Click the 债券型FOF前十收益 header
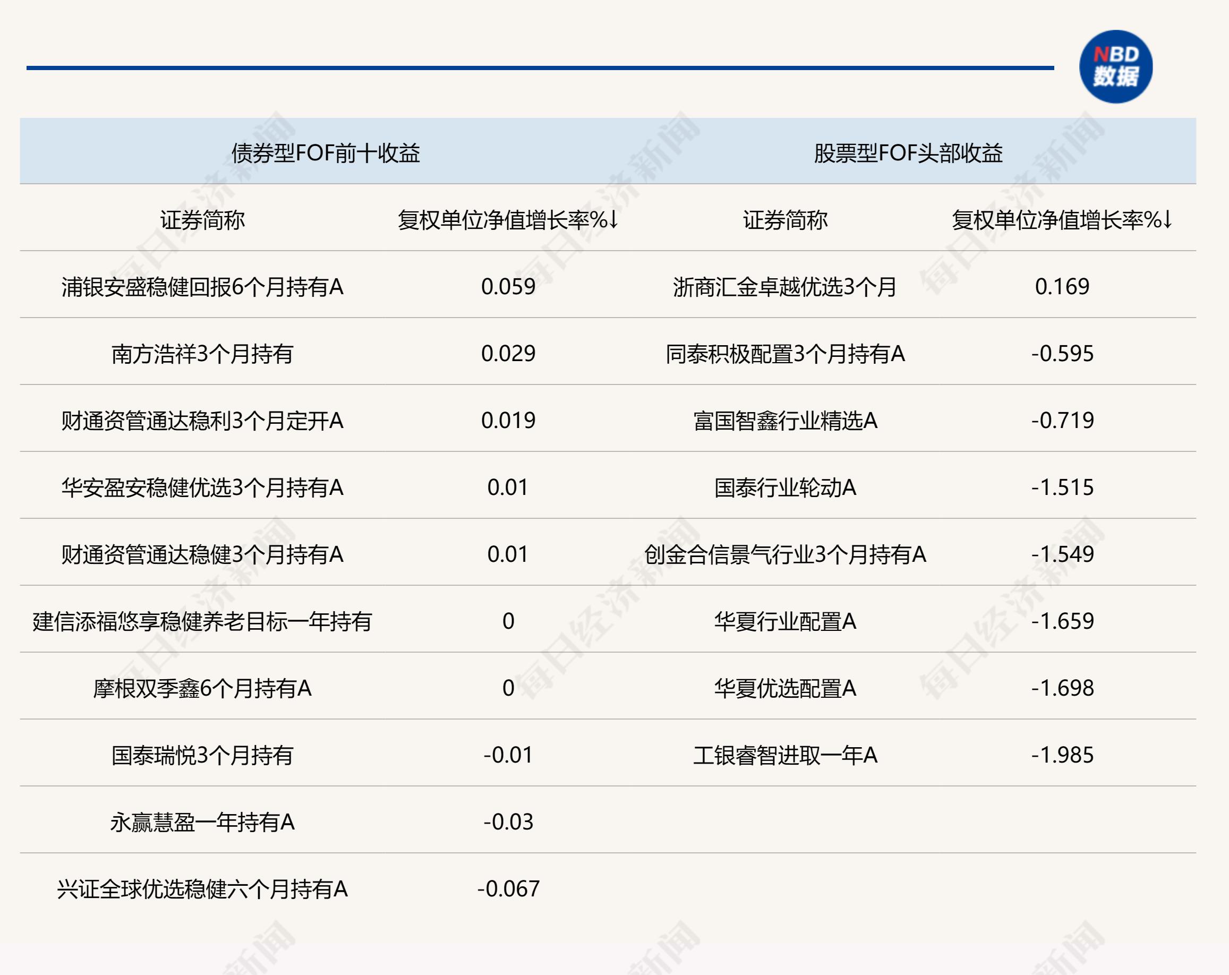The height and width of the screenshot is (975, 1229). (x=326, y=153)
